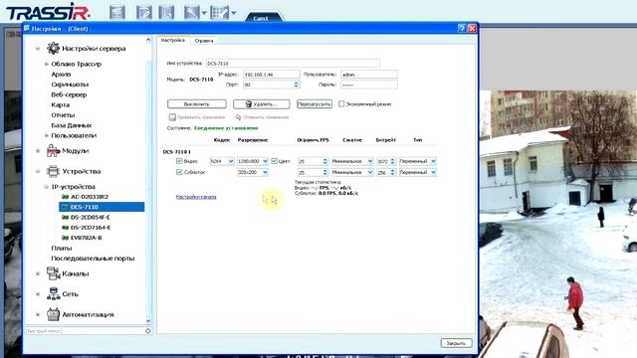The width and height of the screenshot is (637, 358).
Task: Select Архив in the settings tree
Action: (61, 75)
